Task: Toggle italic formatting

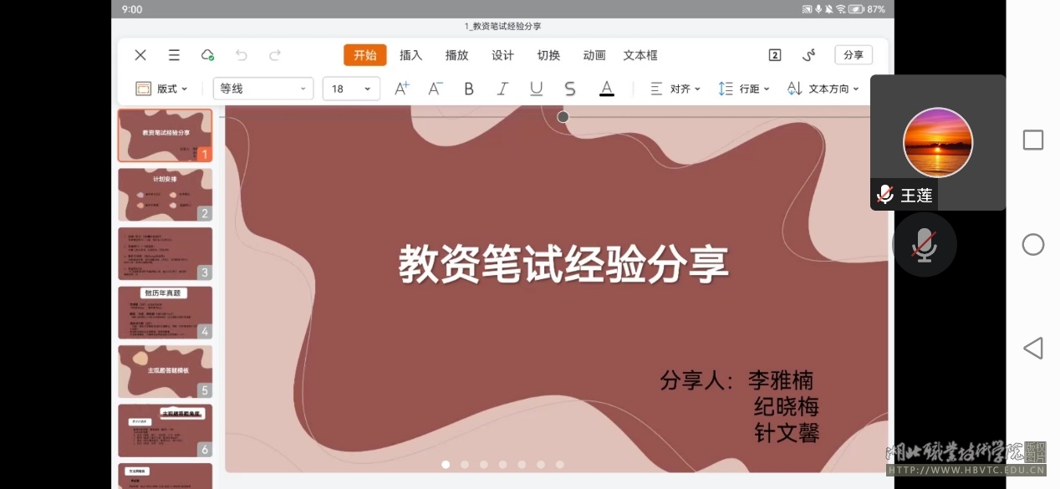Action: 502,89
